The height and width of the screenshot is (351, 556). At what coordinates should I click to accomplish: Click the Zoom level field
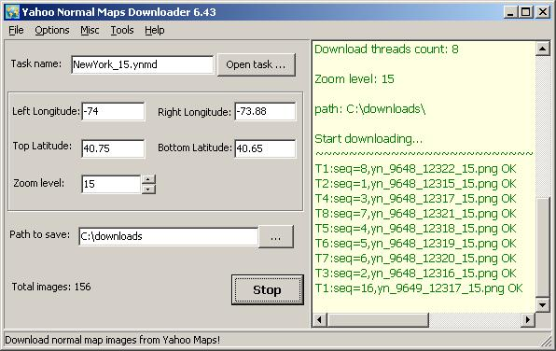(x=111, y=184)
